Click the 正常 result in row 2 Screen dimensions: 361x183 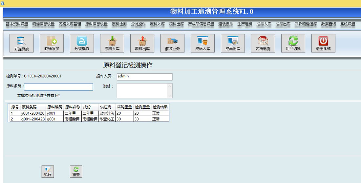(x=160, y=119)
